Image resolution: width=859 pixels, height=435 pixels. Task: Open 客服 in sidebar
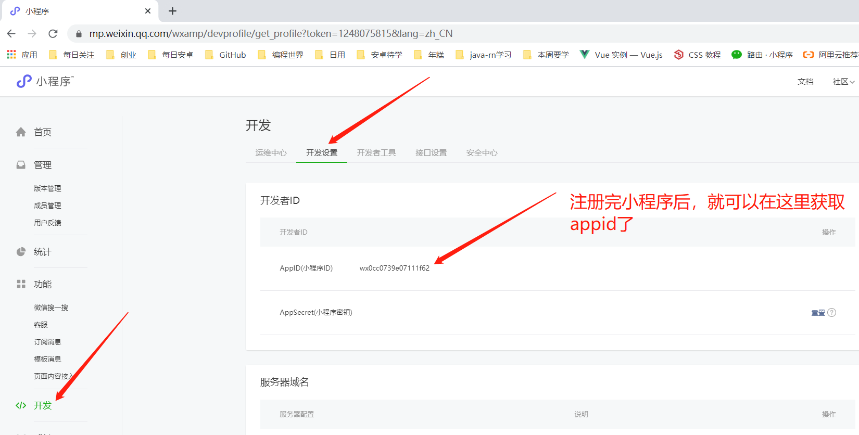pos(41,325)
